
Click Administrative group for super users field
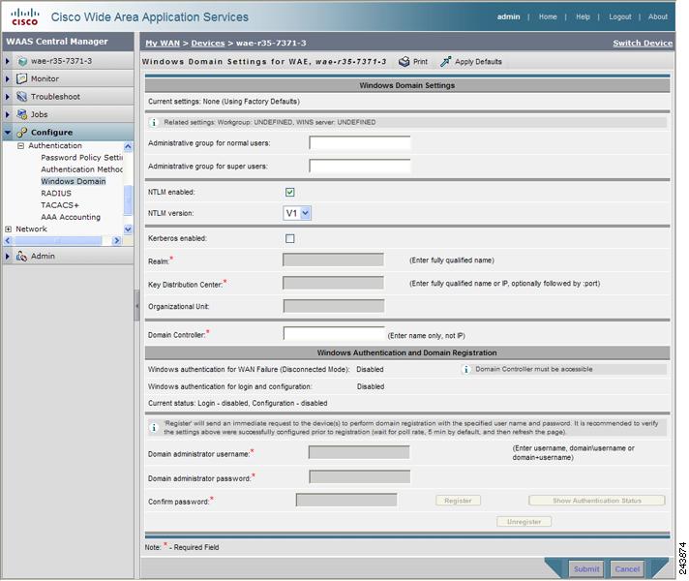[359, 166]
